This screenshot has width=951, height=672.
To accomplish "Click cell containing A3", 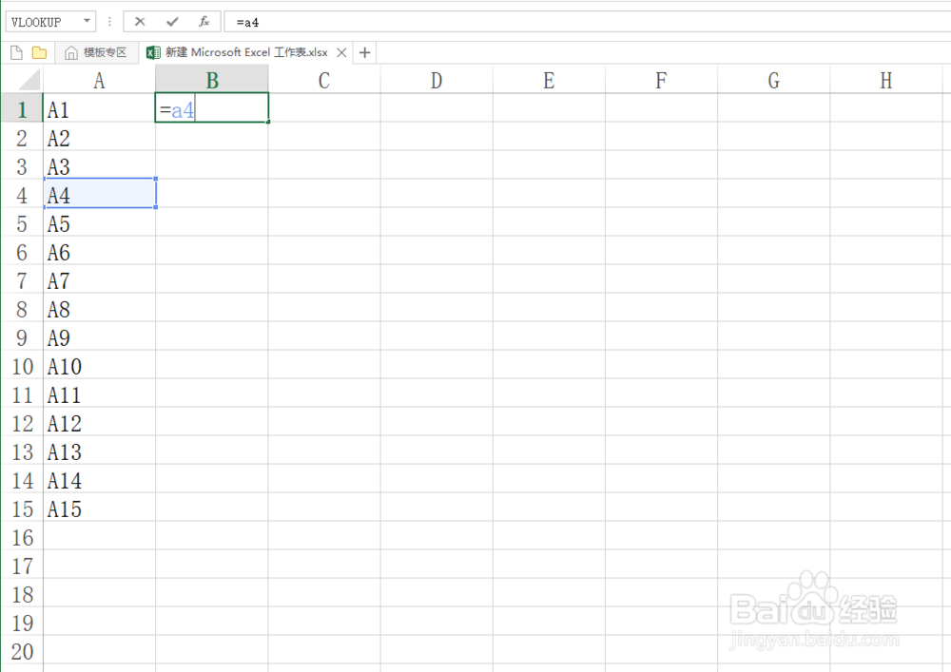I will pos(100,166).
